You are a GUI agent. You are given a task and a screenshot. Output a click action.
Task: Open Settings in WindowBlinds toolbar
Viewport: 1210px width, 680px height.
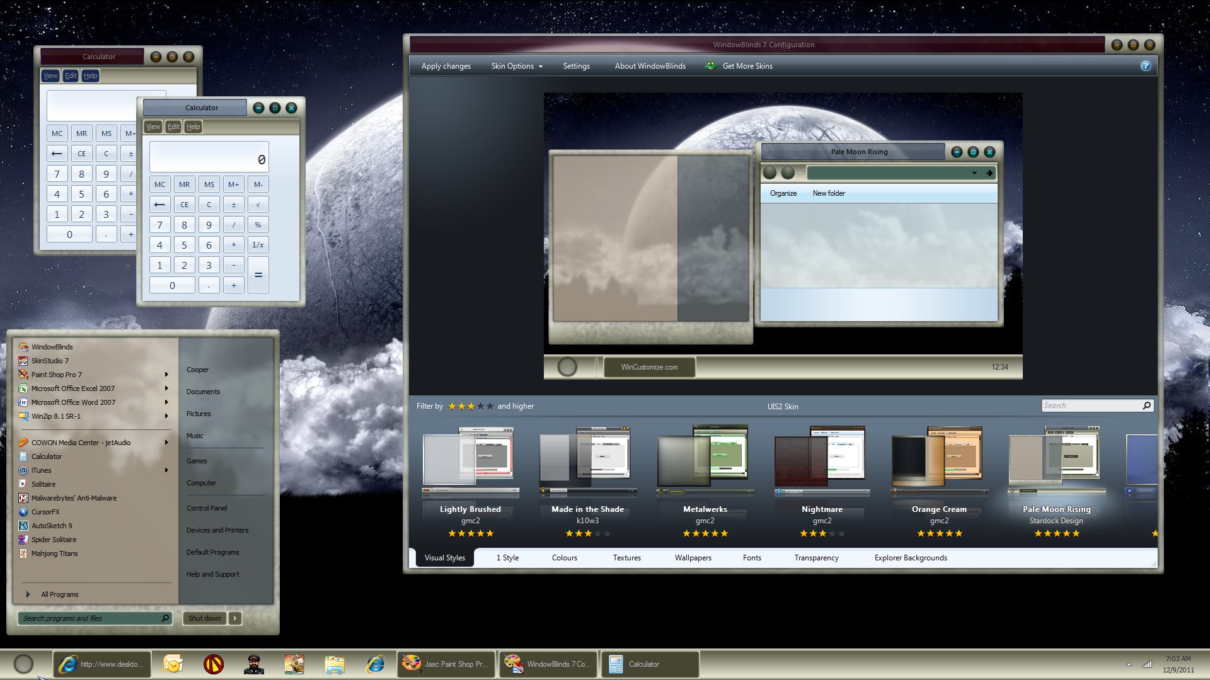tap(576, 66)
